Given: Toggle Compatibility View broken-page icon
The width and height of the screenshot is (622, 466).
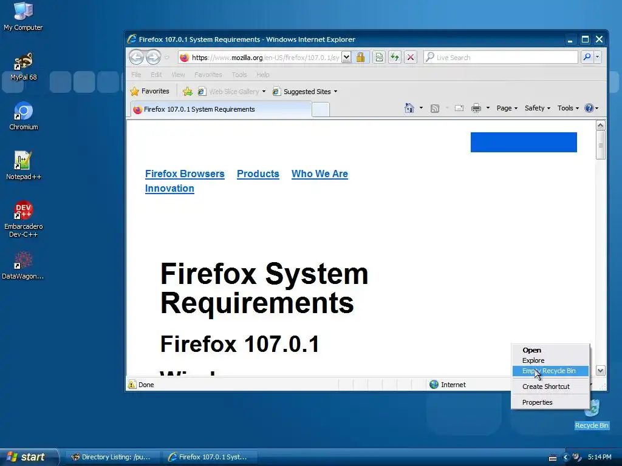Looking at the screenshot, I should coord(379,58).
